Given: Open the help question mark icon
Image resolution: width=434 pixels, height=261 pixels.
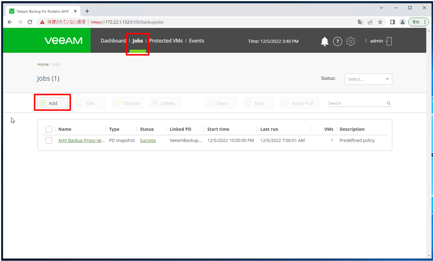Looking at the screenshot, I should coord(337,42).
